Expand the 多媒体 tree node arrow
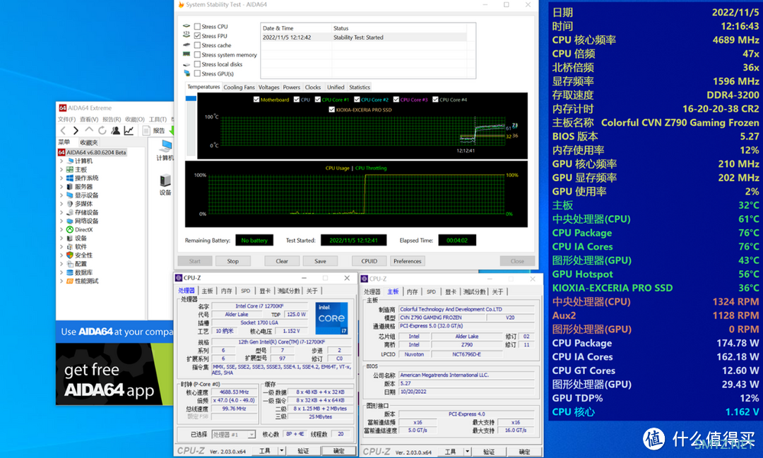Screen dimensions: 763x458 point(61,204)
